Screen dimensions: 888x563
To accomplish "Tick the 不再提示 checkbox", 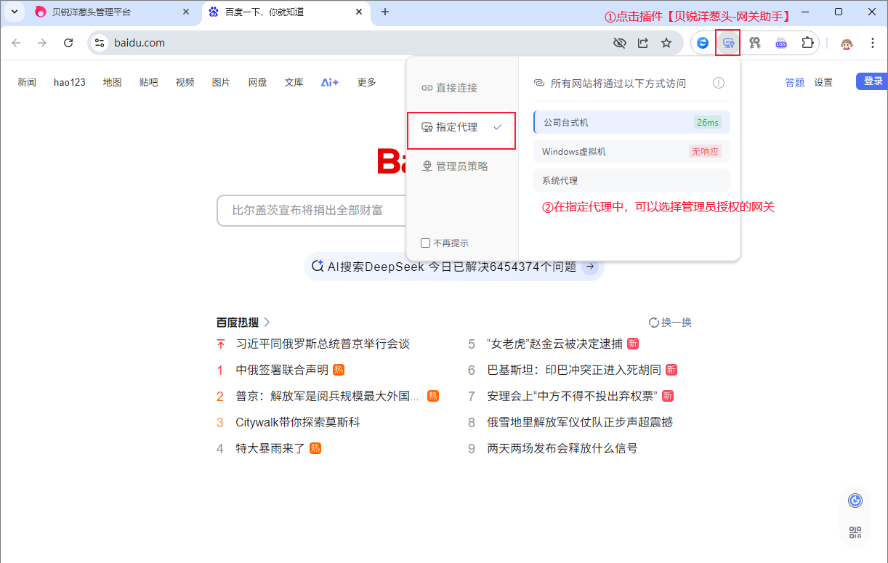I will (426, 243).
